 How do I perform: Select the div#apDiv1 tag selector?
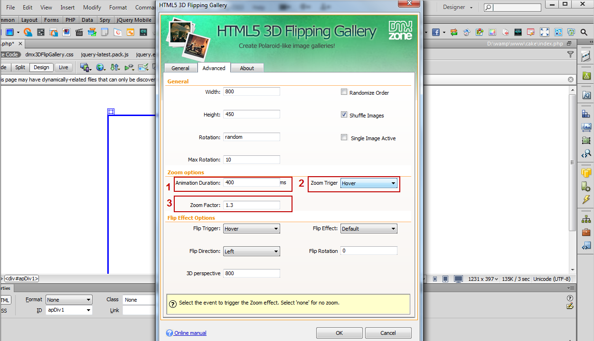22,278
